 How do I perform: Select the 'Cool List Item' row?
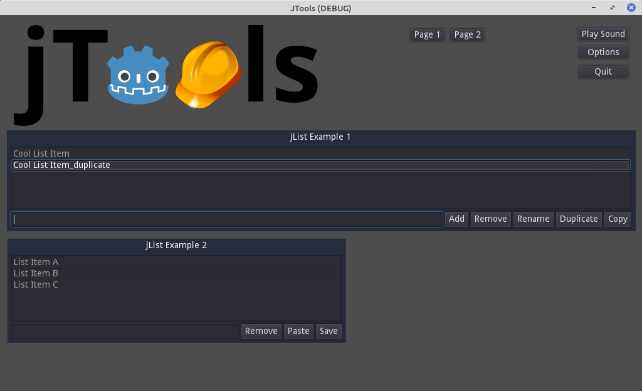click(320, 154)
